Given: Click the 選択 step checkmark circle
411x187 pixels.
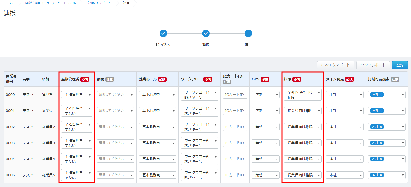Looking at the screenshot, I should pyautogui.click(x=206, y=33).
